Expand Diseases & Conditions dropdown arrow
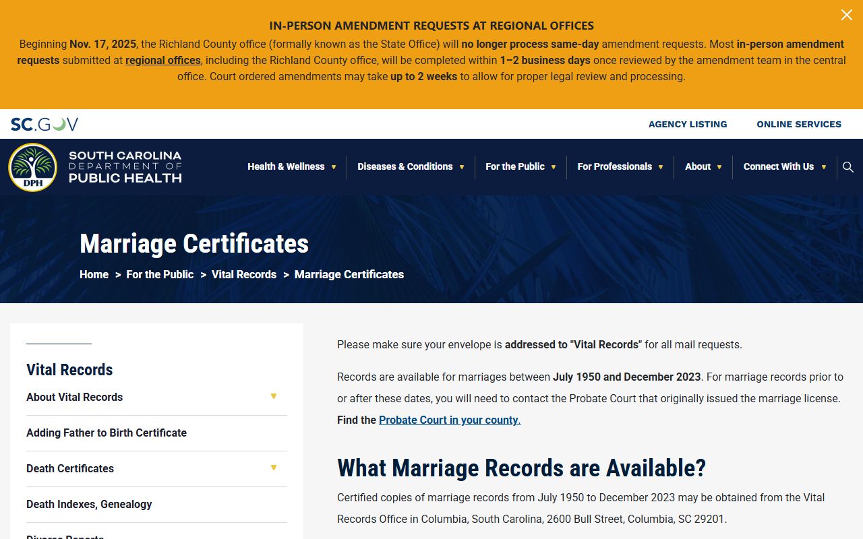 [462, 167]
